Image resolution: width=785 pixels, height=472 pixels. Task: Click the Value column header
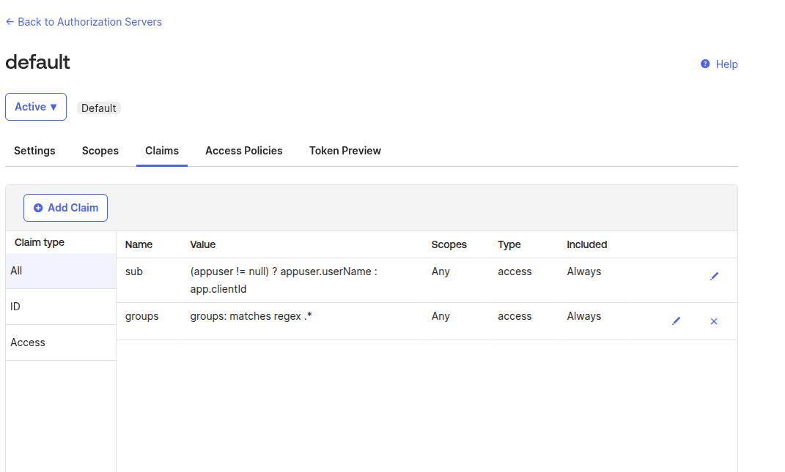click(203, 244)
